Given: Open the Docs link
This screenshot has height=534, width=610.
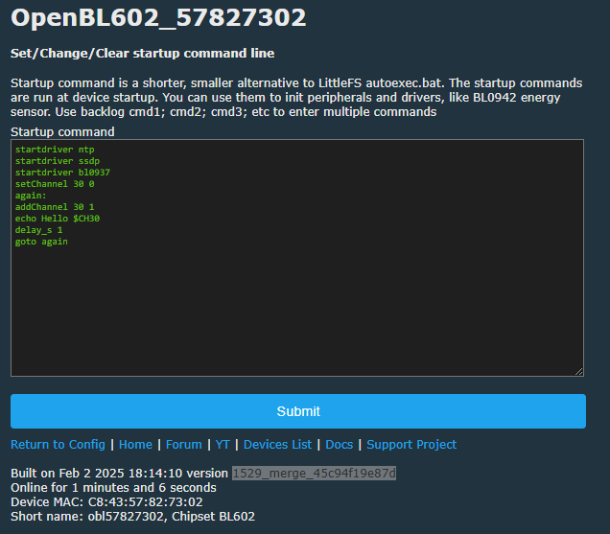Looking at the screenshot, I should (x=340, y=444).
